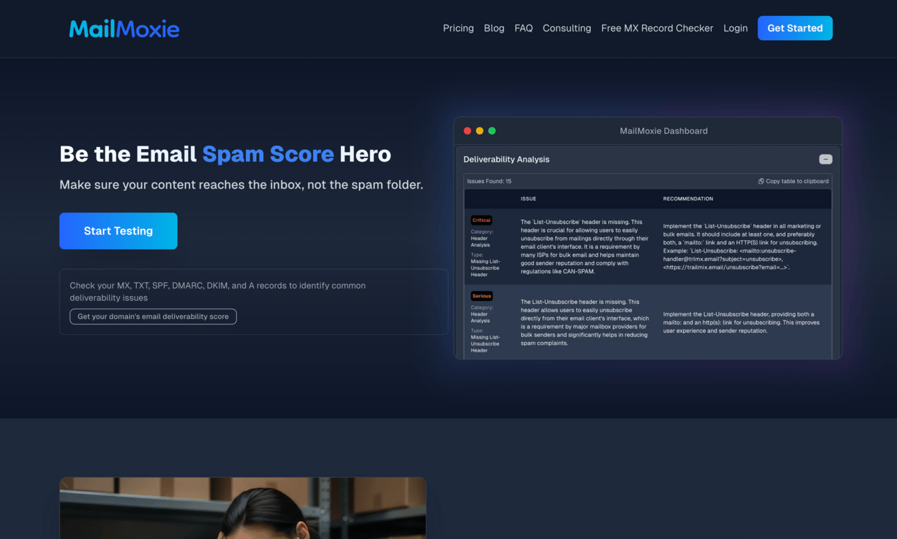Click Get your domain's email deliverability score
Image resolution: width=897 pixels, height=539 pixels.
pyautogui.click(x=153, y=316)
